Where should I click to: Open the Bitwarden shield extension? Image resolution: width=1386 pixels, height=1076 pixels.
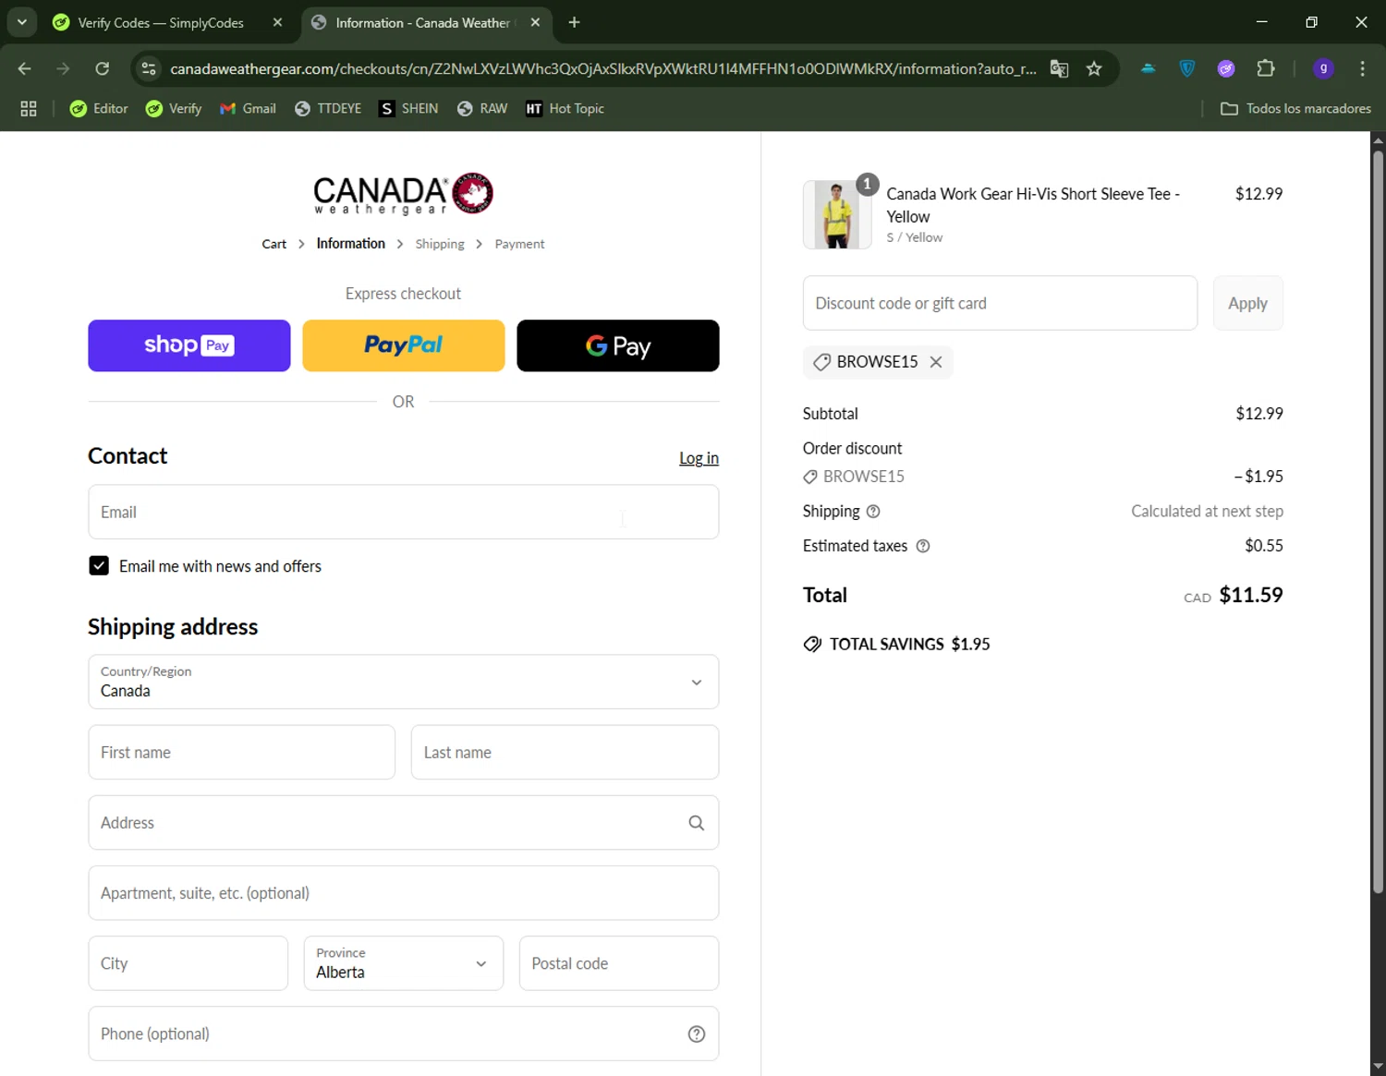click(1187, 68)
